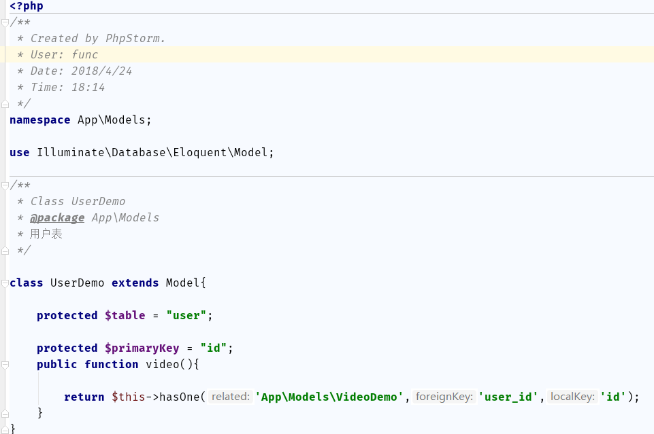Click the hasOne method call

180,397
